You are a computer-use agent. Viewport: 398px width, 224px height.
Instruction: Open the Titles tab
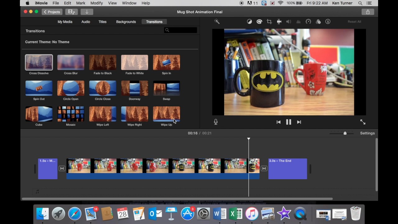point(102,22)
